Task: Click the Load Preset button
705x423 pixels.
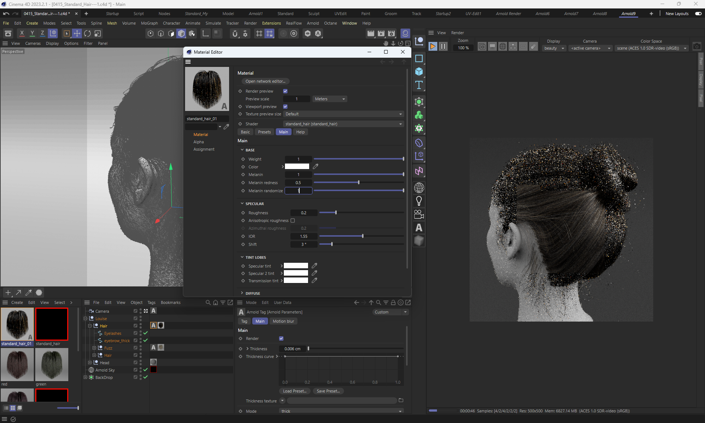Action: click(294, 391)
